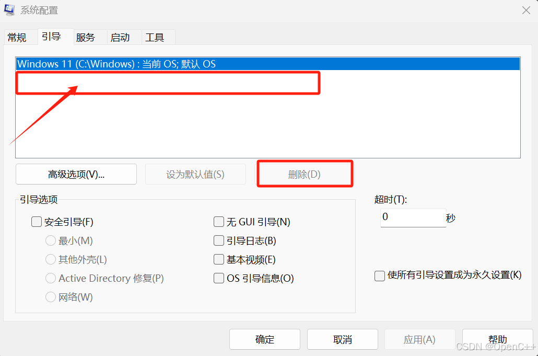The image size is (538, 356).
Task: Click the 超时(T) seconds input field
Action: tap(413, 217)
